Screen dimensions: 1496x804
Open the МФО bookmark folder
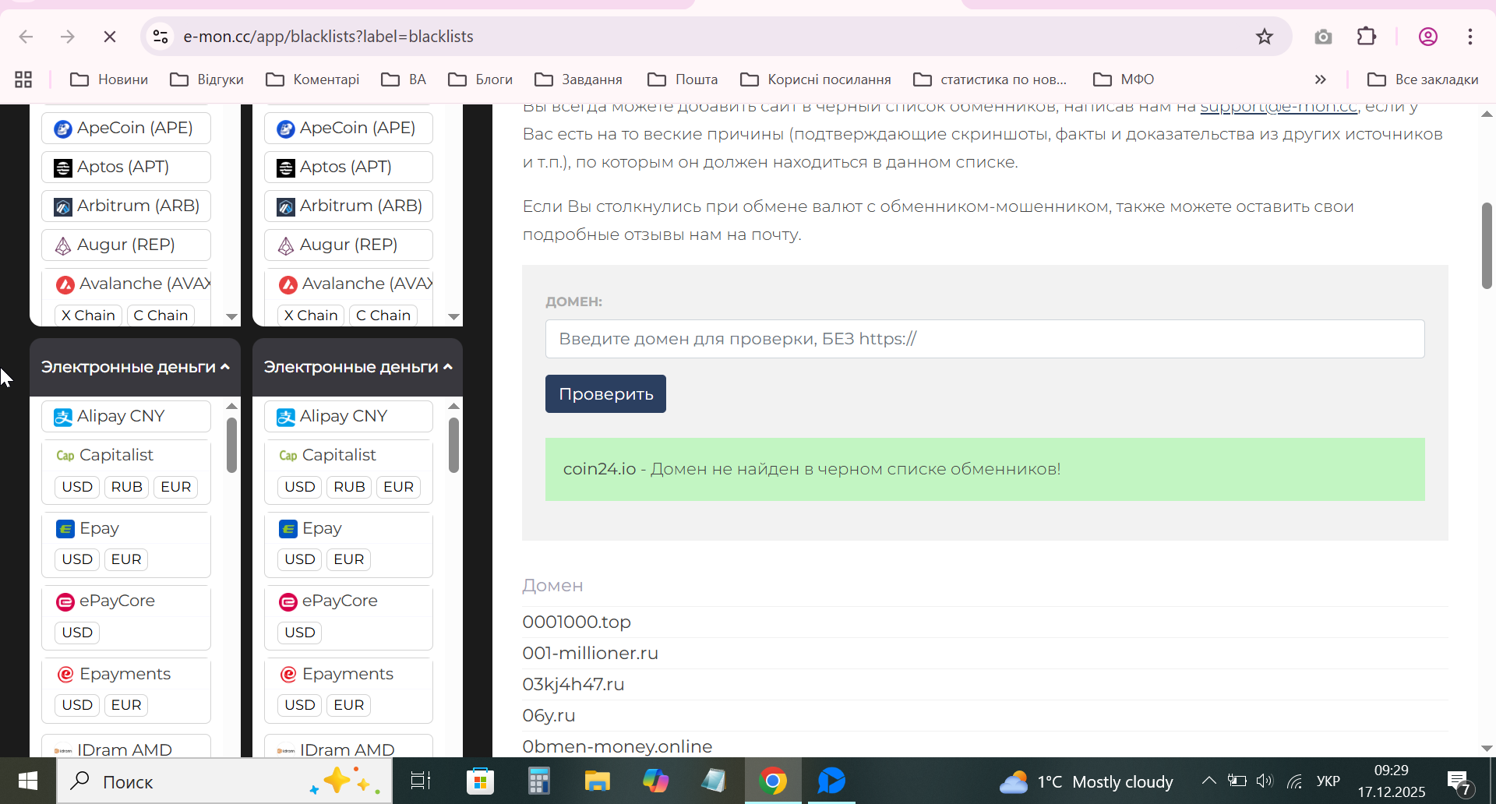click(x=1124, y=79)
